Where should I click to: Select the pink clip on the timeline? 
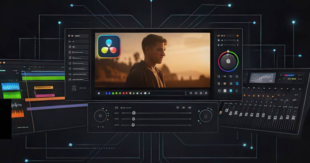pos(45,96)
